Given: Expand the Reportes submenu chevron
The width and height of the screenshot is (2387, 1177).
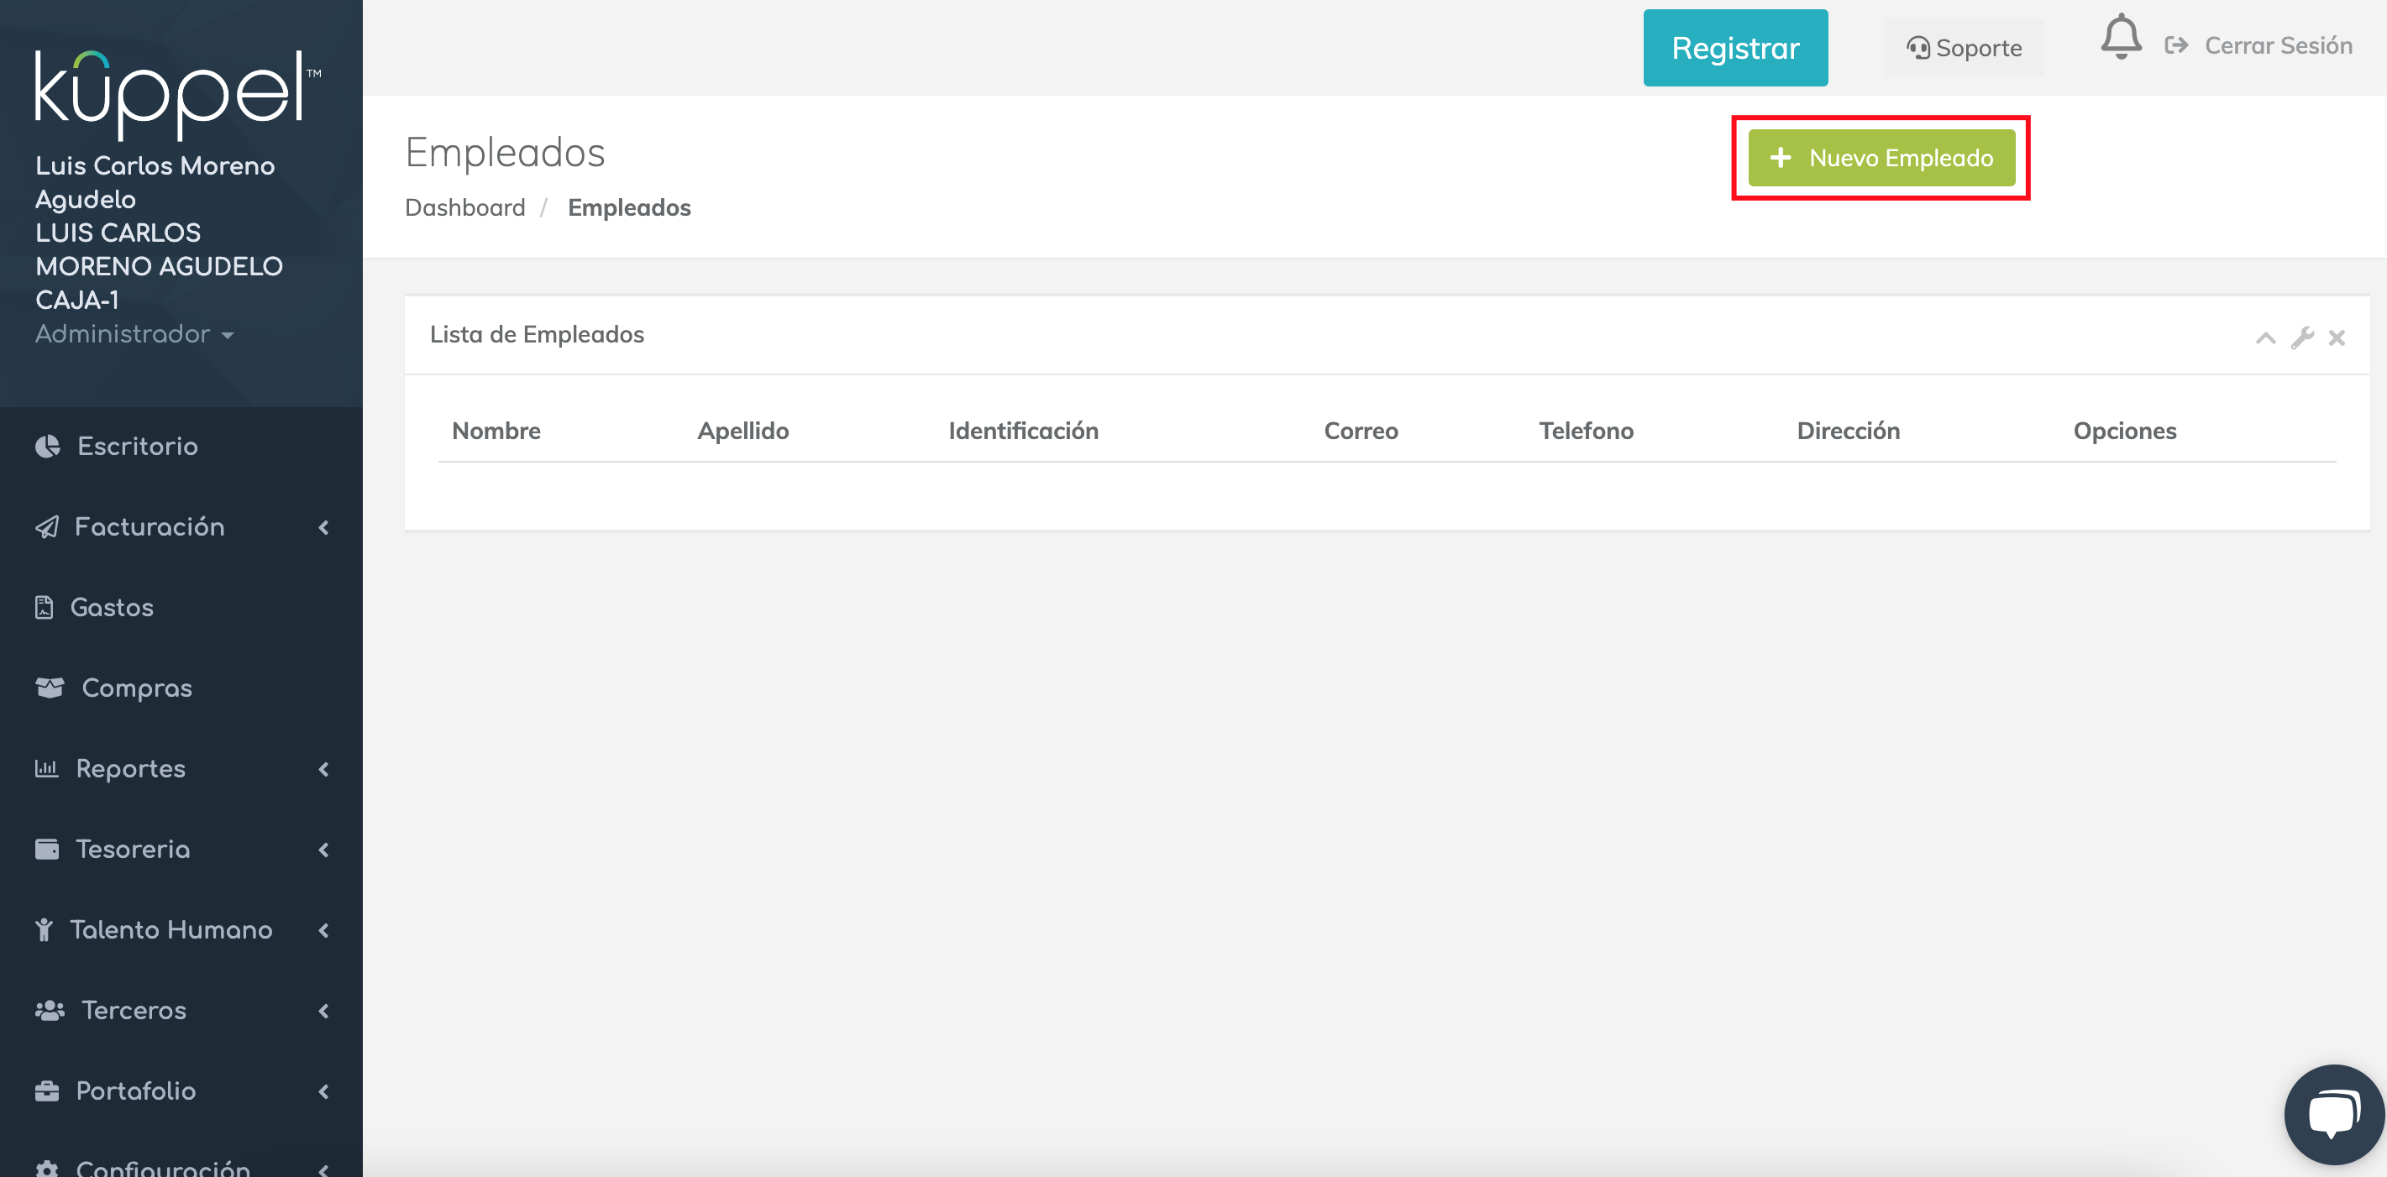Looking at the screenshot, I should 323,770.
